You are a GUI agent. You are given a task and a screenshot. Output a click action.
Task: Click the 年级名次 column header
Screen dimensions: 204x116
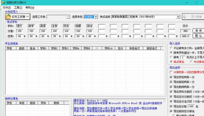tap(134, 48)
